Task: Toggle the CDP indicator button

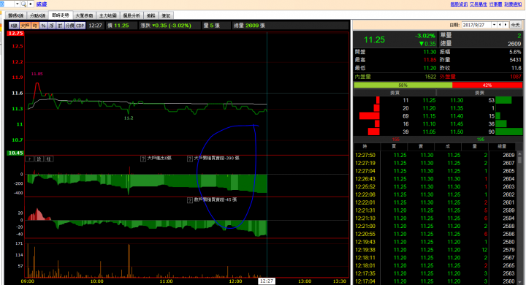Action: 80,26
